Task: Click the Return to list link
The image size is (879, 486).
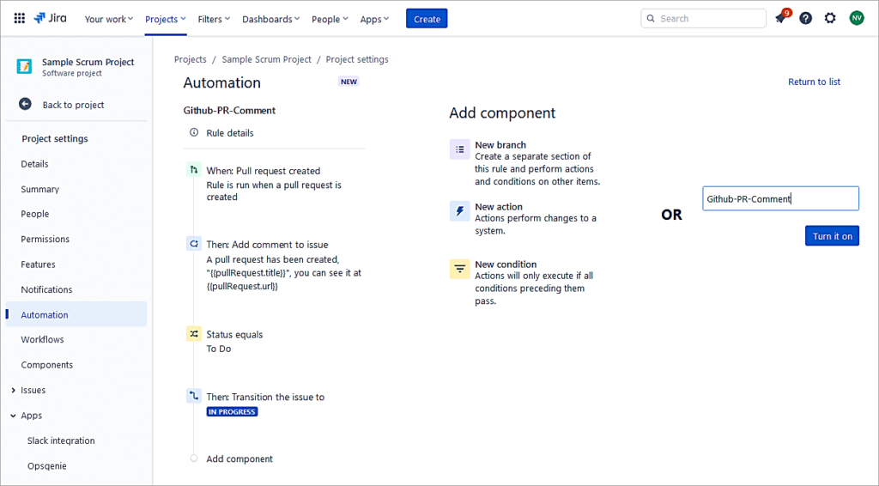Action: [814, 82]
